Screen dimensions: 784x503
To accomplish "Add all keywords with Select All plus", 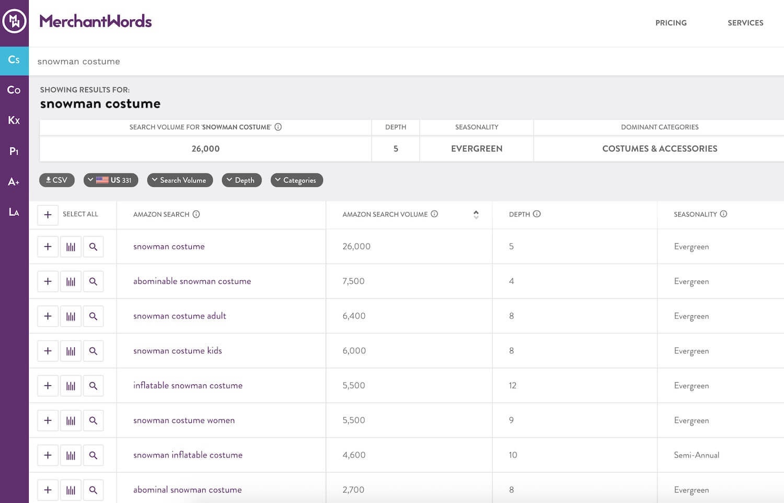I will point(48,214).
